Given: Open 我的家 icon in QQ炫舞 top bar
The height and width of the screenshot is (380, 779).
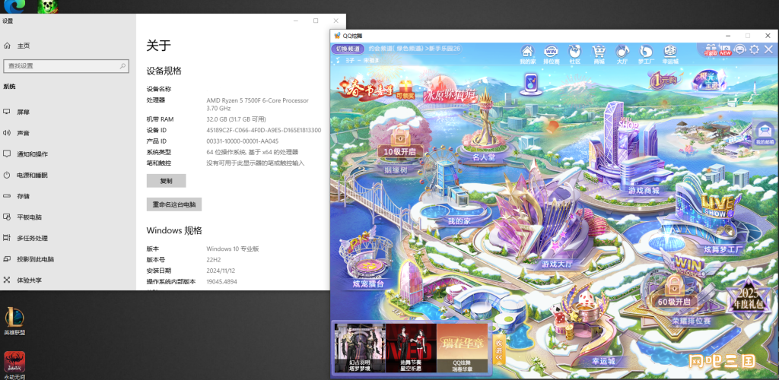Looking at the screenshot, I should [527, 54].
